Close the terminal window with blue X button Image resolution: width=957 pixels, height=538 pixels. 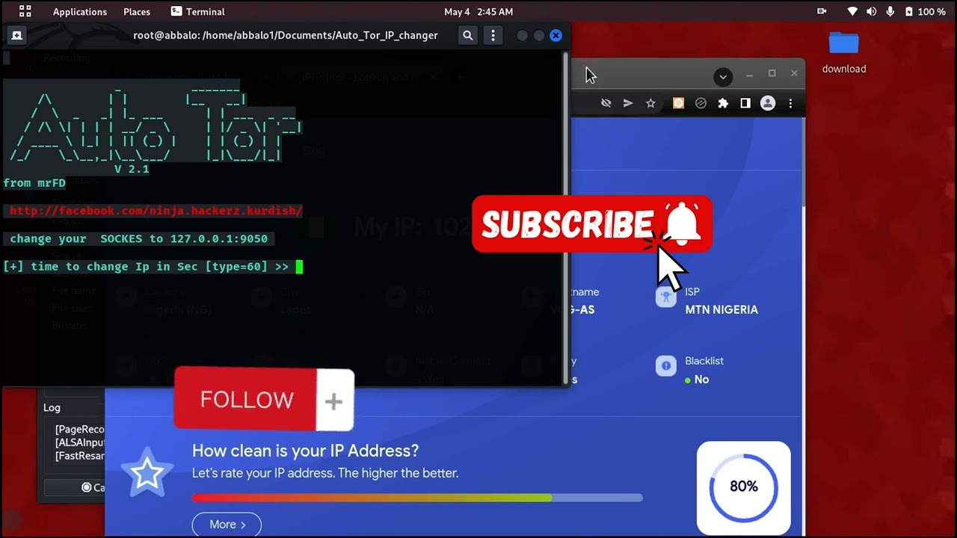[556, 35]
